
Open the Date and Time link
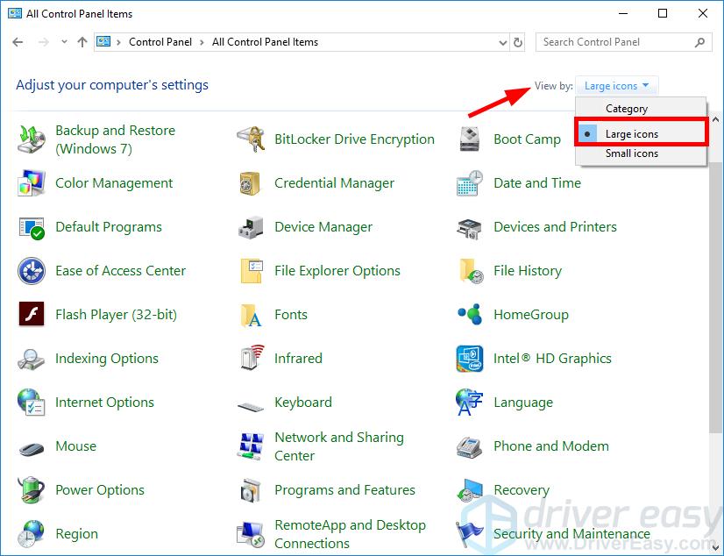coord(537,183)
